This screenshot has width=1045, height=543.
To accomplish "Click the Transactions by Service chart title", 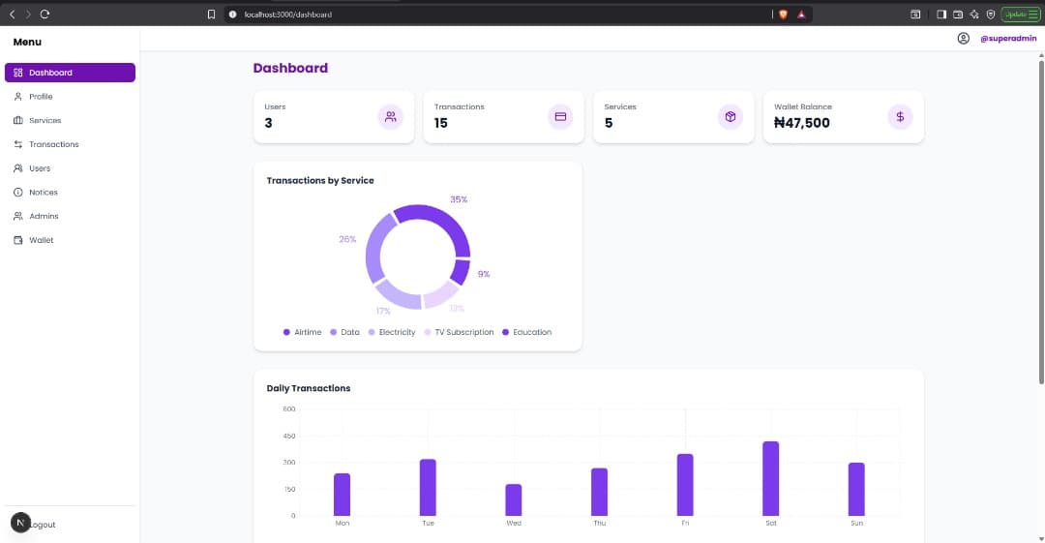I will click(320, 181).
